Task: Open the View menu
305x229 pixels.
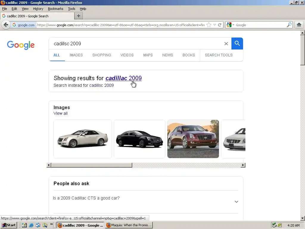Action: 25,9
